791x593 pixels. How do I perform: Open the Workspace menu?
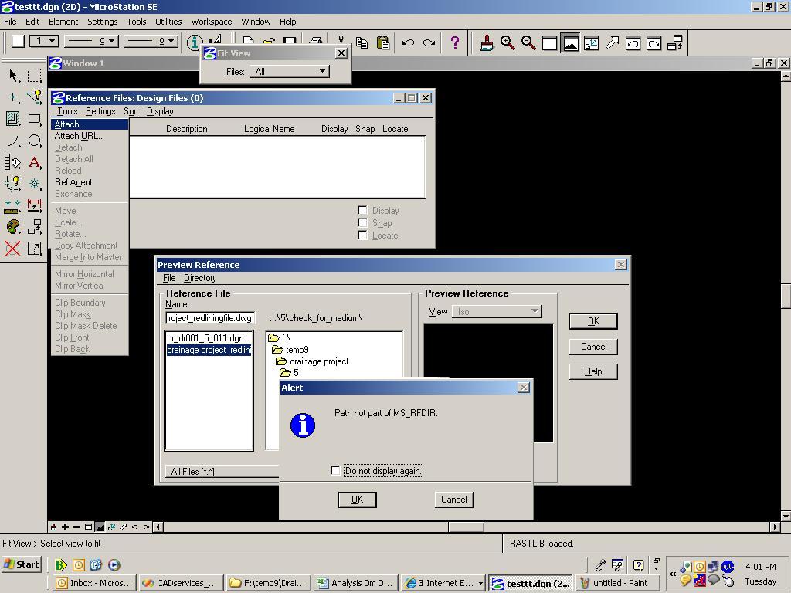click(x=212, y=22)
